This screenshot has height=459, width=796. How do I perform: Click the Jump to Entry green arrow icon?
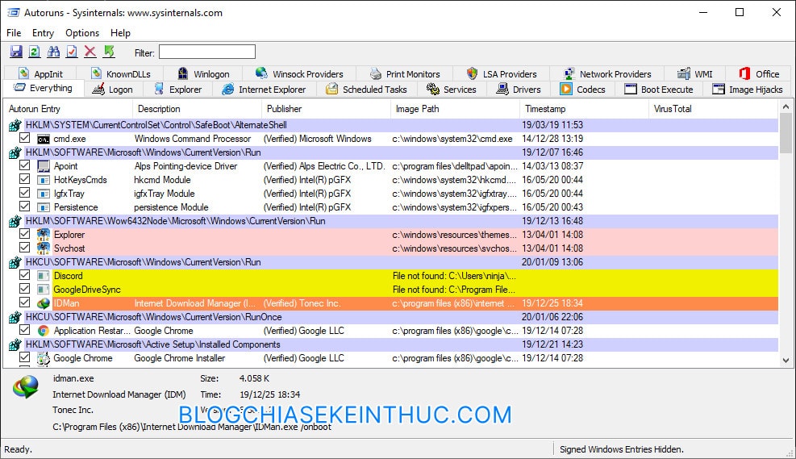pyautogui.click(x=109, y=52)
